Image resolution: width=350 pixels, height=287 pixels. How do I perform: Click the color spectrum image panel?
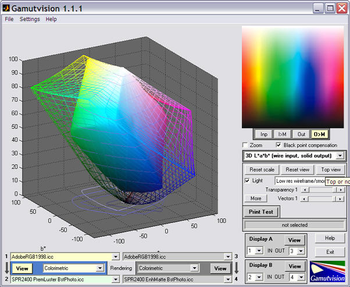coord(293,77)
